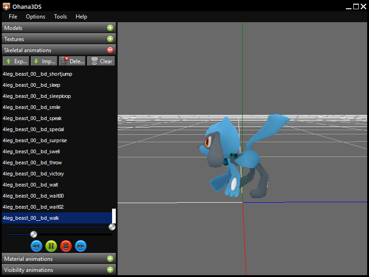
Task: Expand the Models panel
Action: [x=110, y=28]
